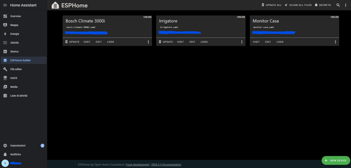Click Update on the Irrigatore card

tap(166, 42)
